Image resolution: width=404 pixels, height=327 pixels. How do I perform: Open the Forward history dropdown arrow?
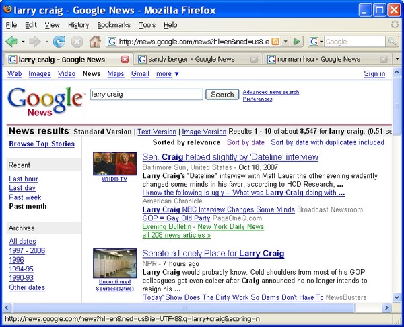point(46,42)
